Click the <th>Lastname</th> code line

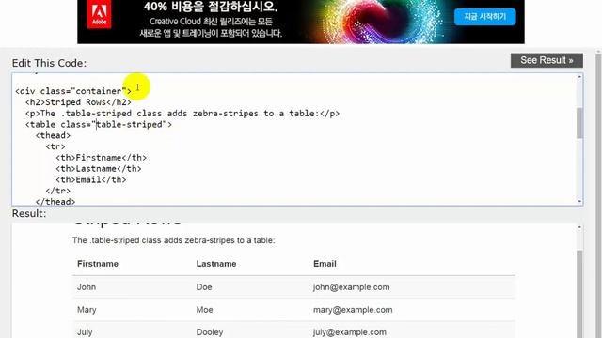tap(98, 169)
